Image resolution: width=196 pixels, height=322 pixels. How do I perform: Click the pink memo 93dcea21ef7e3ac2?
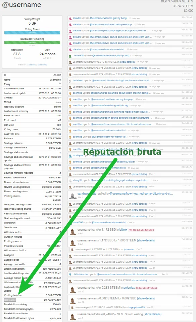(146, 288)
